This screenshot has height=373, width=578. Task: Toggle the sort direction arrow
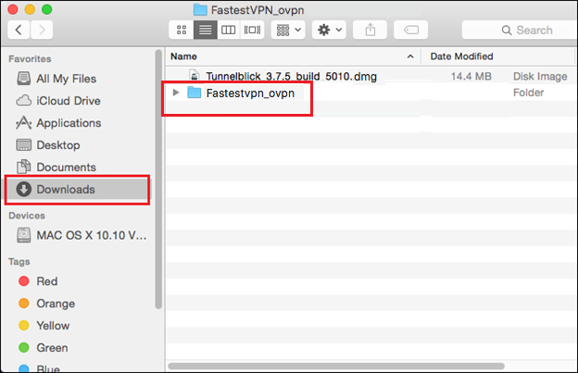pos(410,56)
